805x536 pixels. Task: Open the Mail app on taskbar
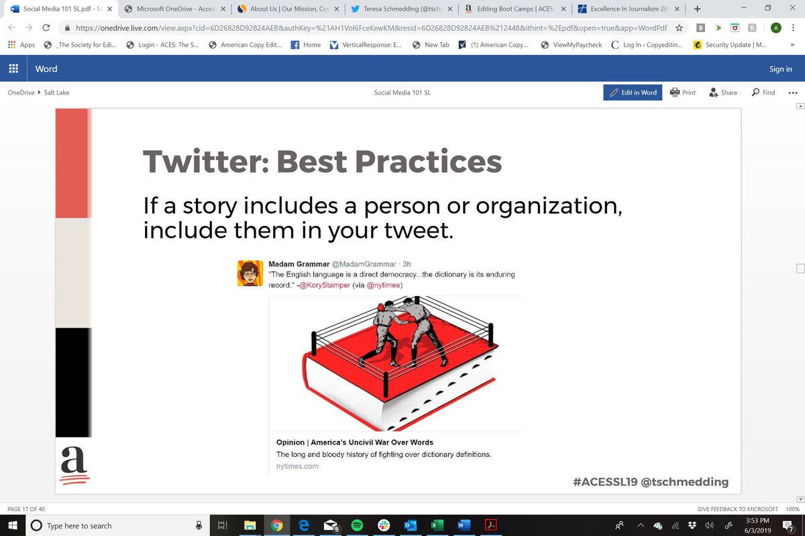[x=329, y=525]
